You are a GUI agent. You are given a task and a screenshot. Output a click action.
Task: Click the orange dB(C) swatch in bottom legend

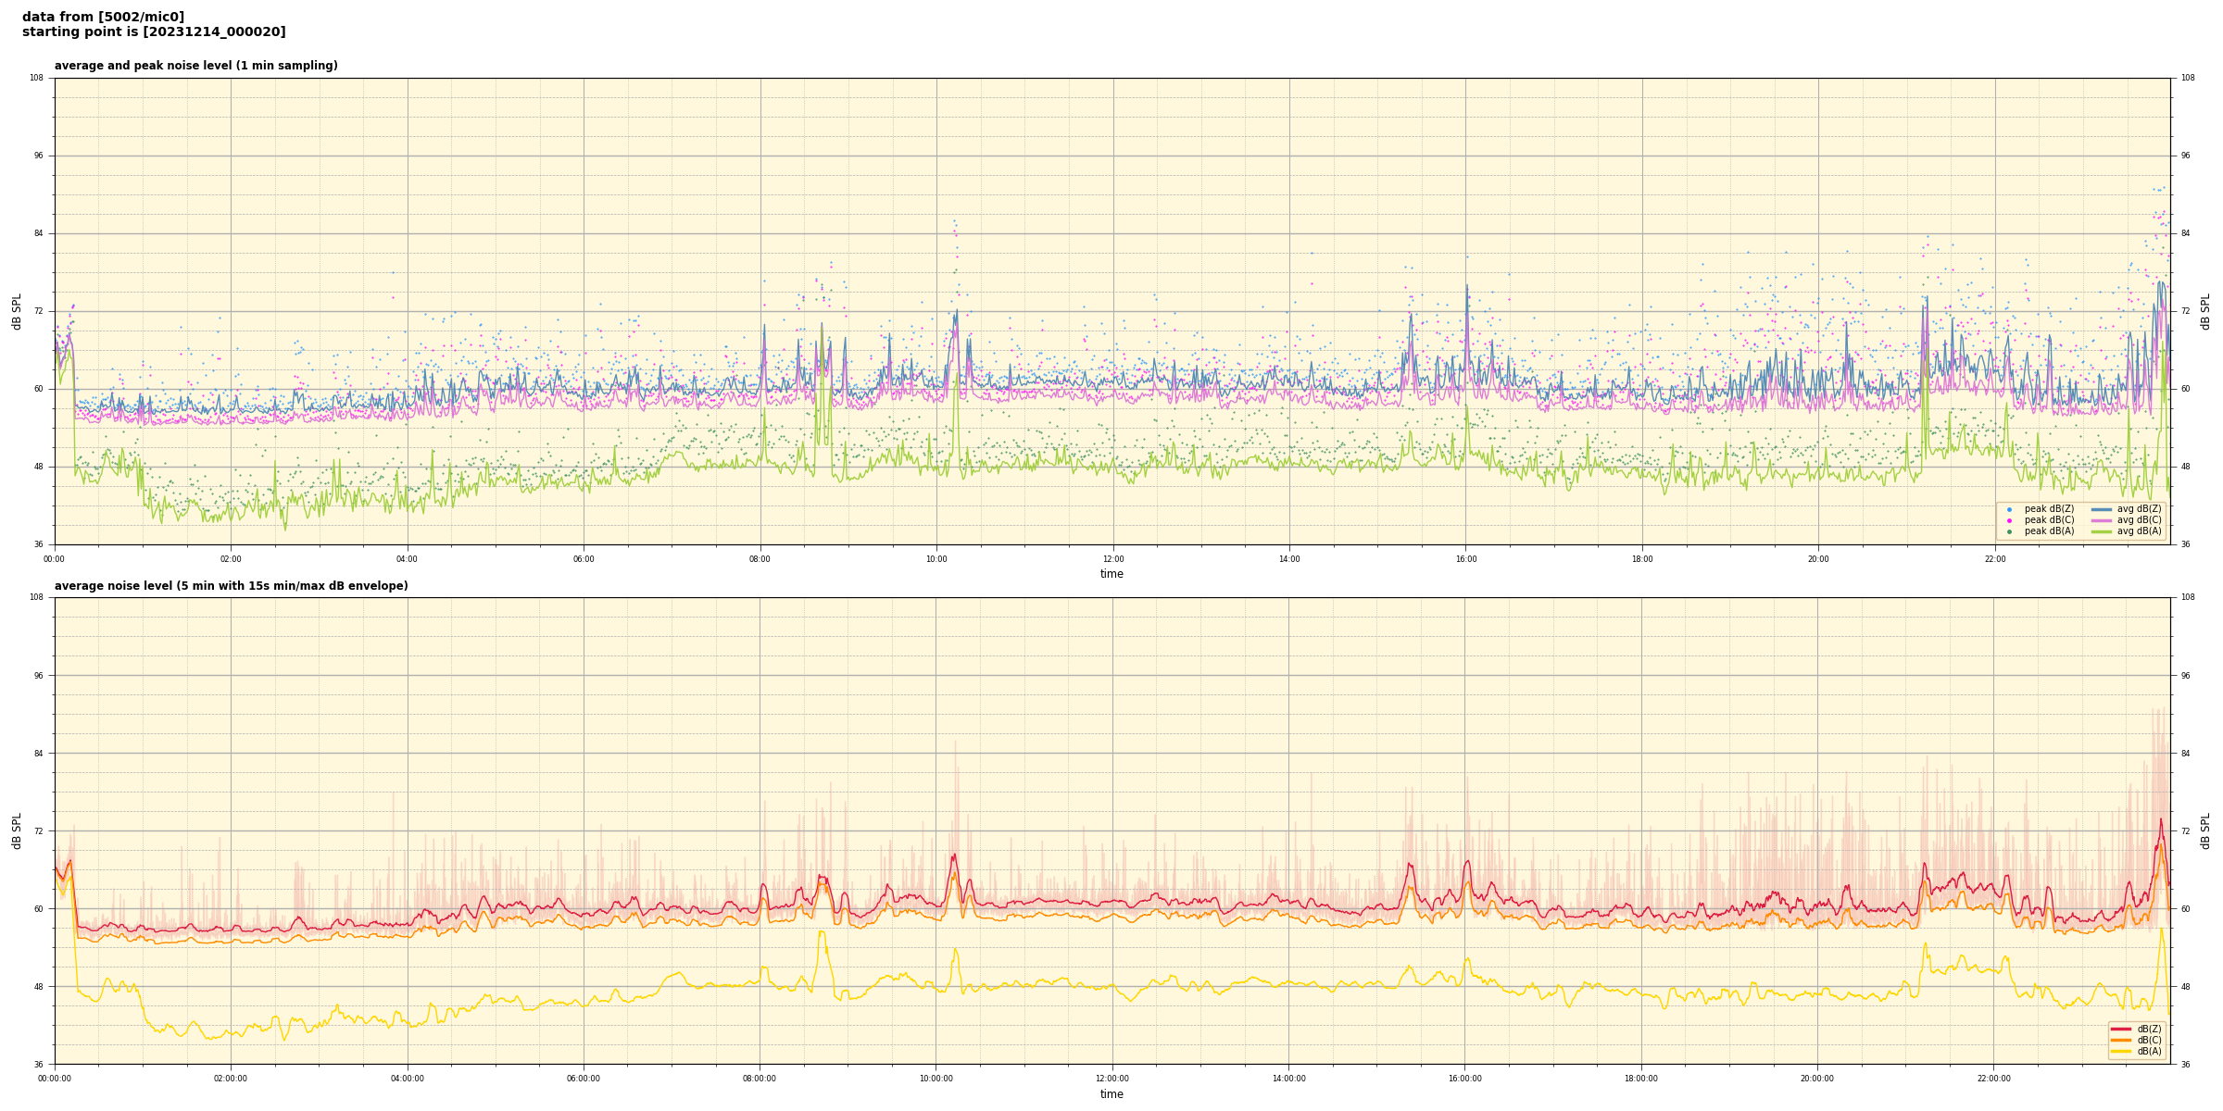(2121, 1040)
